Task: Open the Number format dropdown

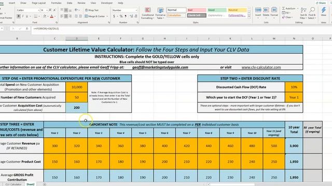Action: (x=136, y=10)
